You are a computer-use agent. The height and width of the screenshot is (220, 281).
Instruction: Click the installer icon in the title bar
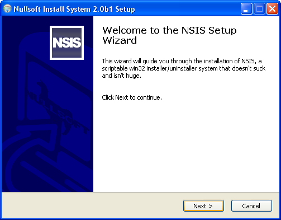7,9
